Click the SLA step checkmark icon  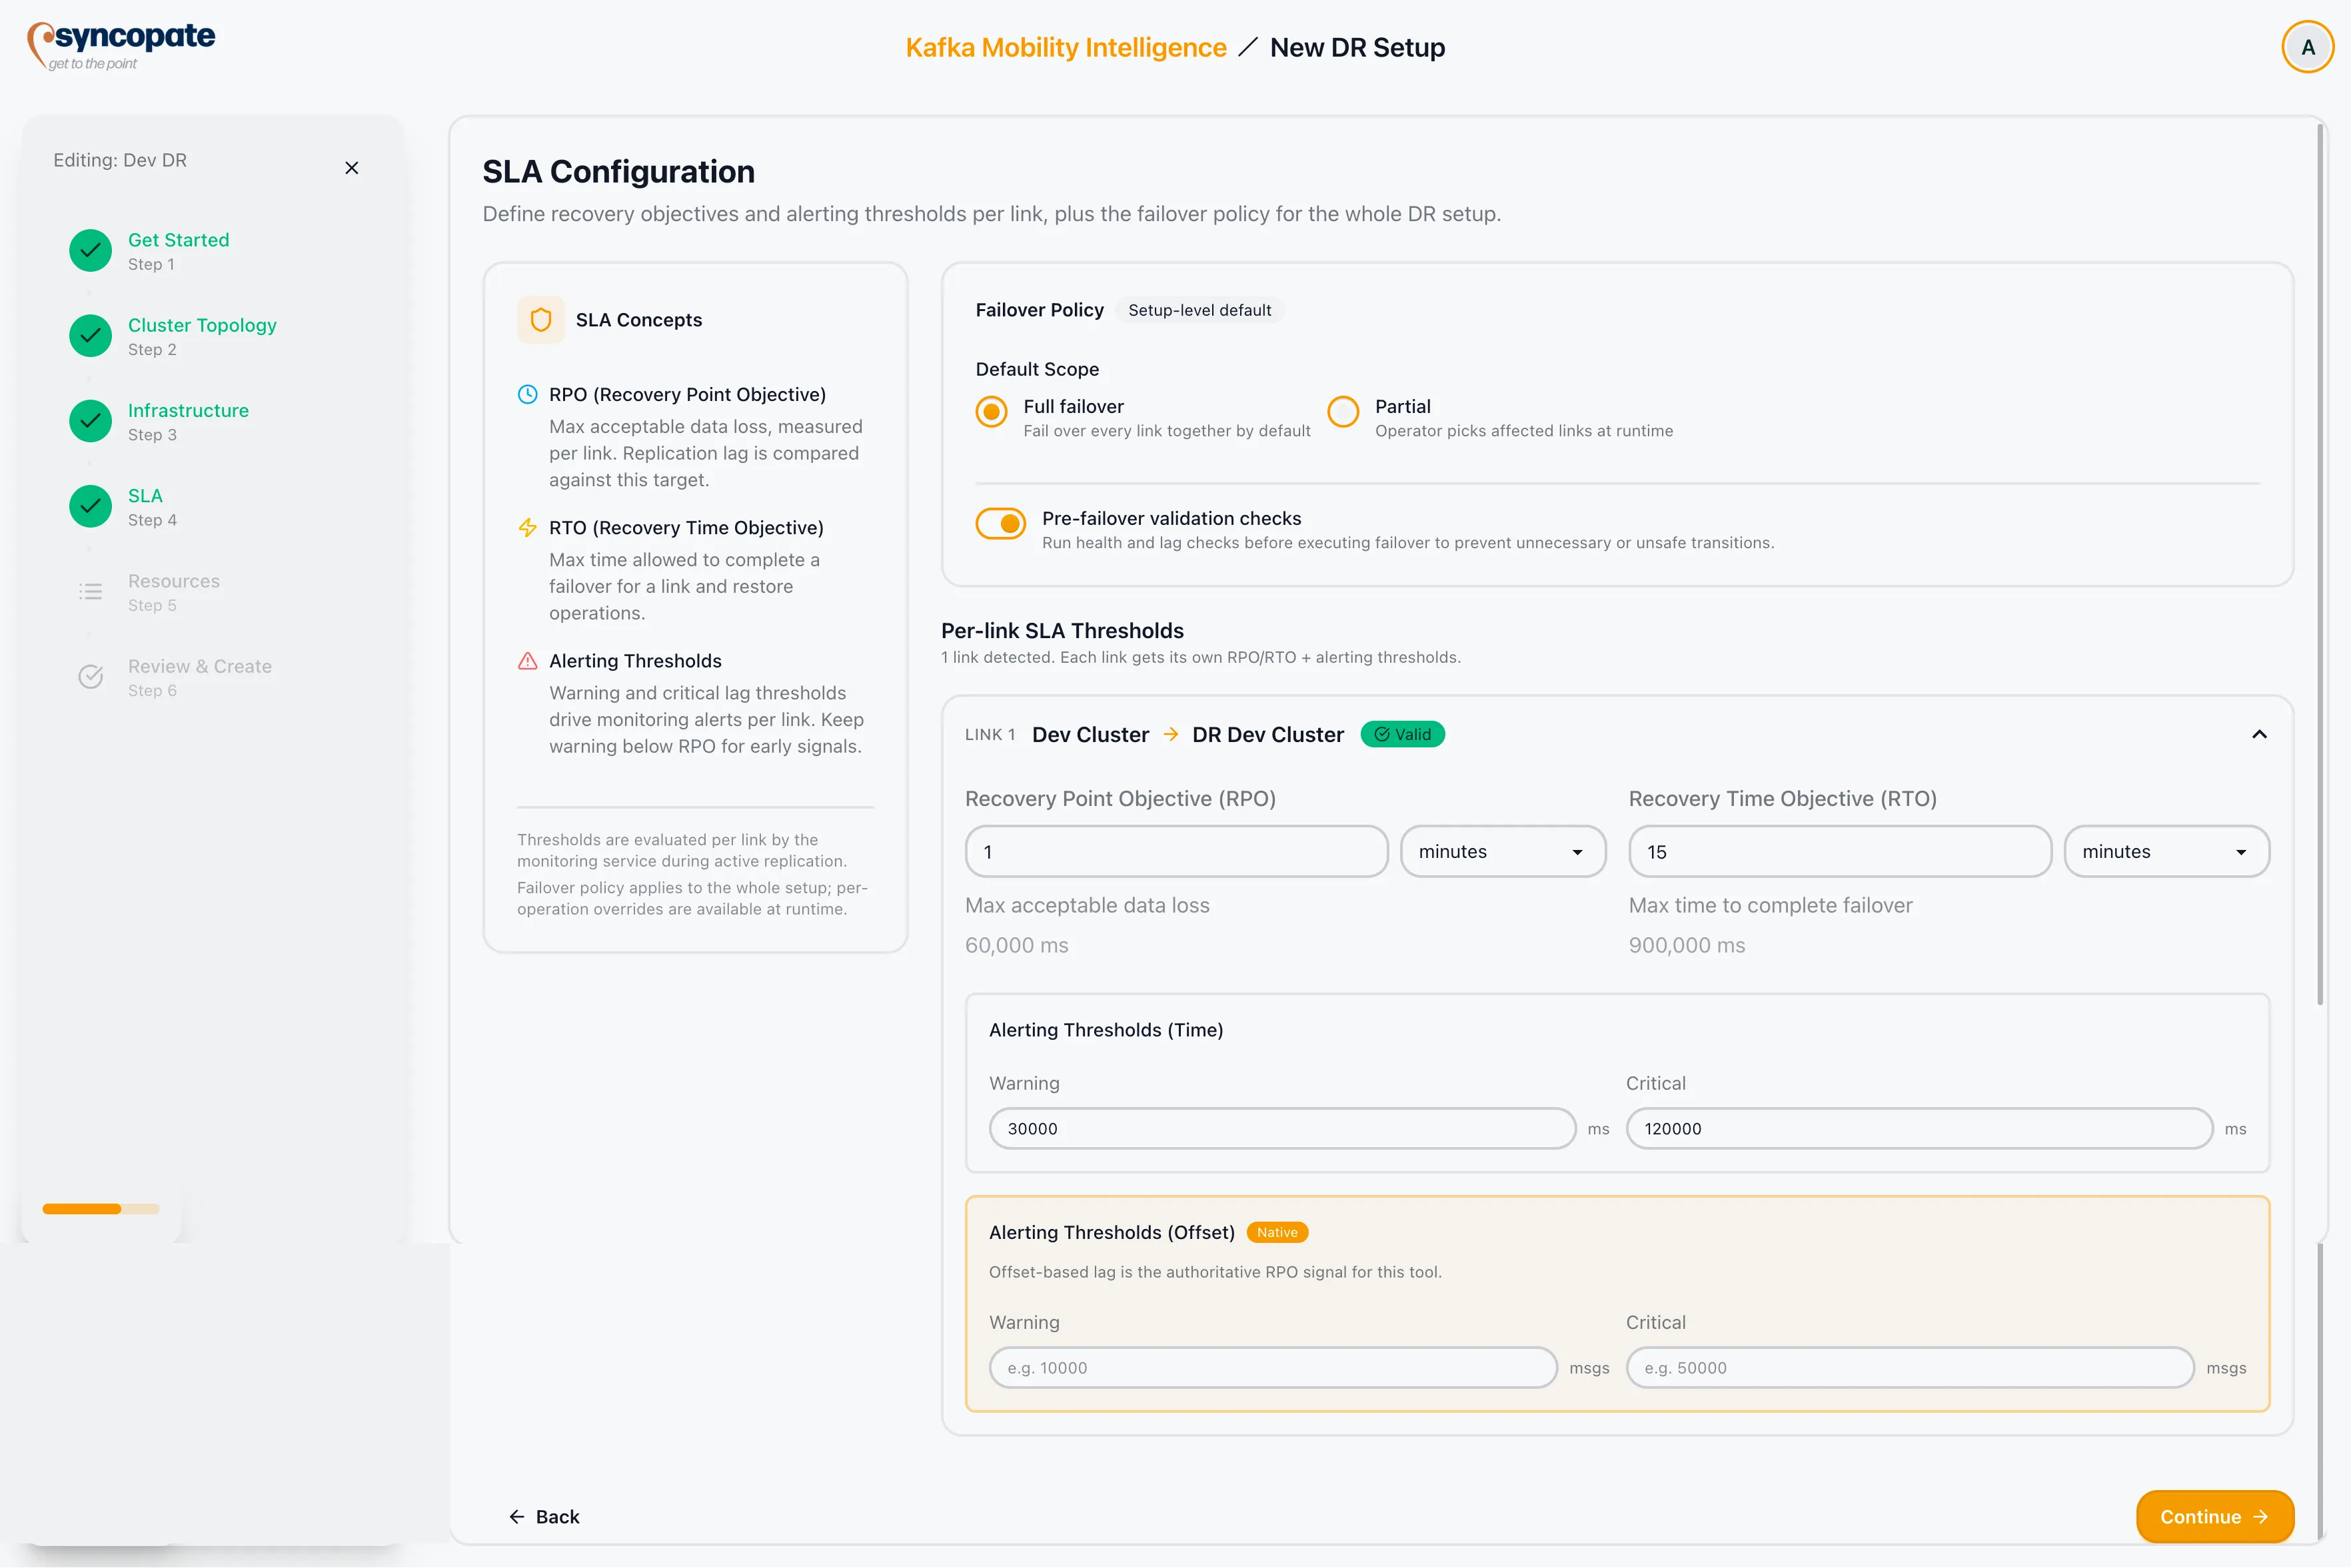[x=90, y=506]
